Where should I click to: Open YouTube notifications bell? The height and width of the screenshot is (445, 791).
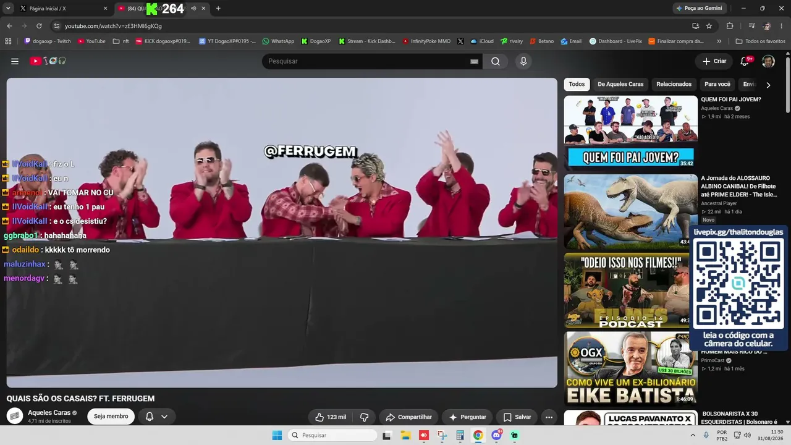click(x=745, y=61)
